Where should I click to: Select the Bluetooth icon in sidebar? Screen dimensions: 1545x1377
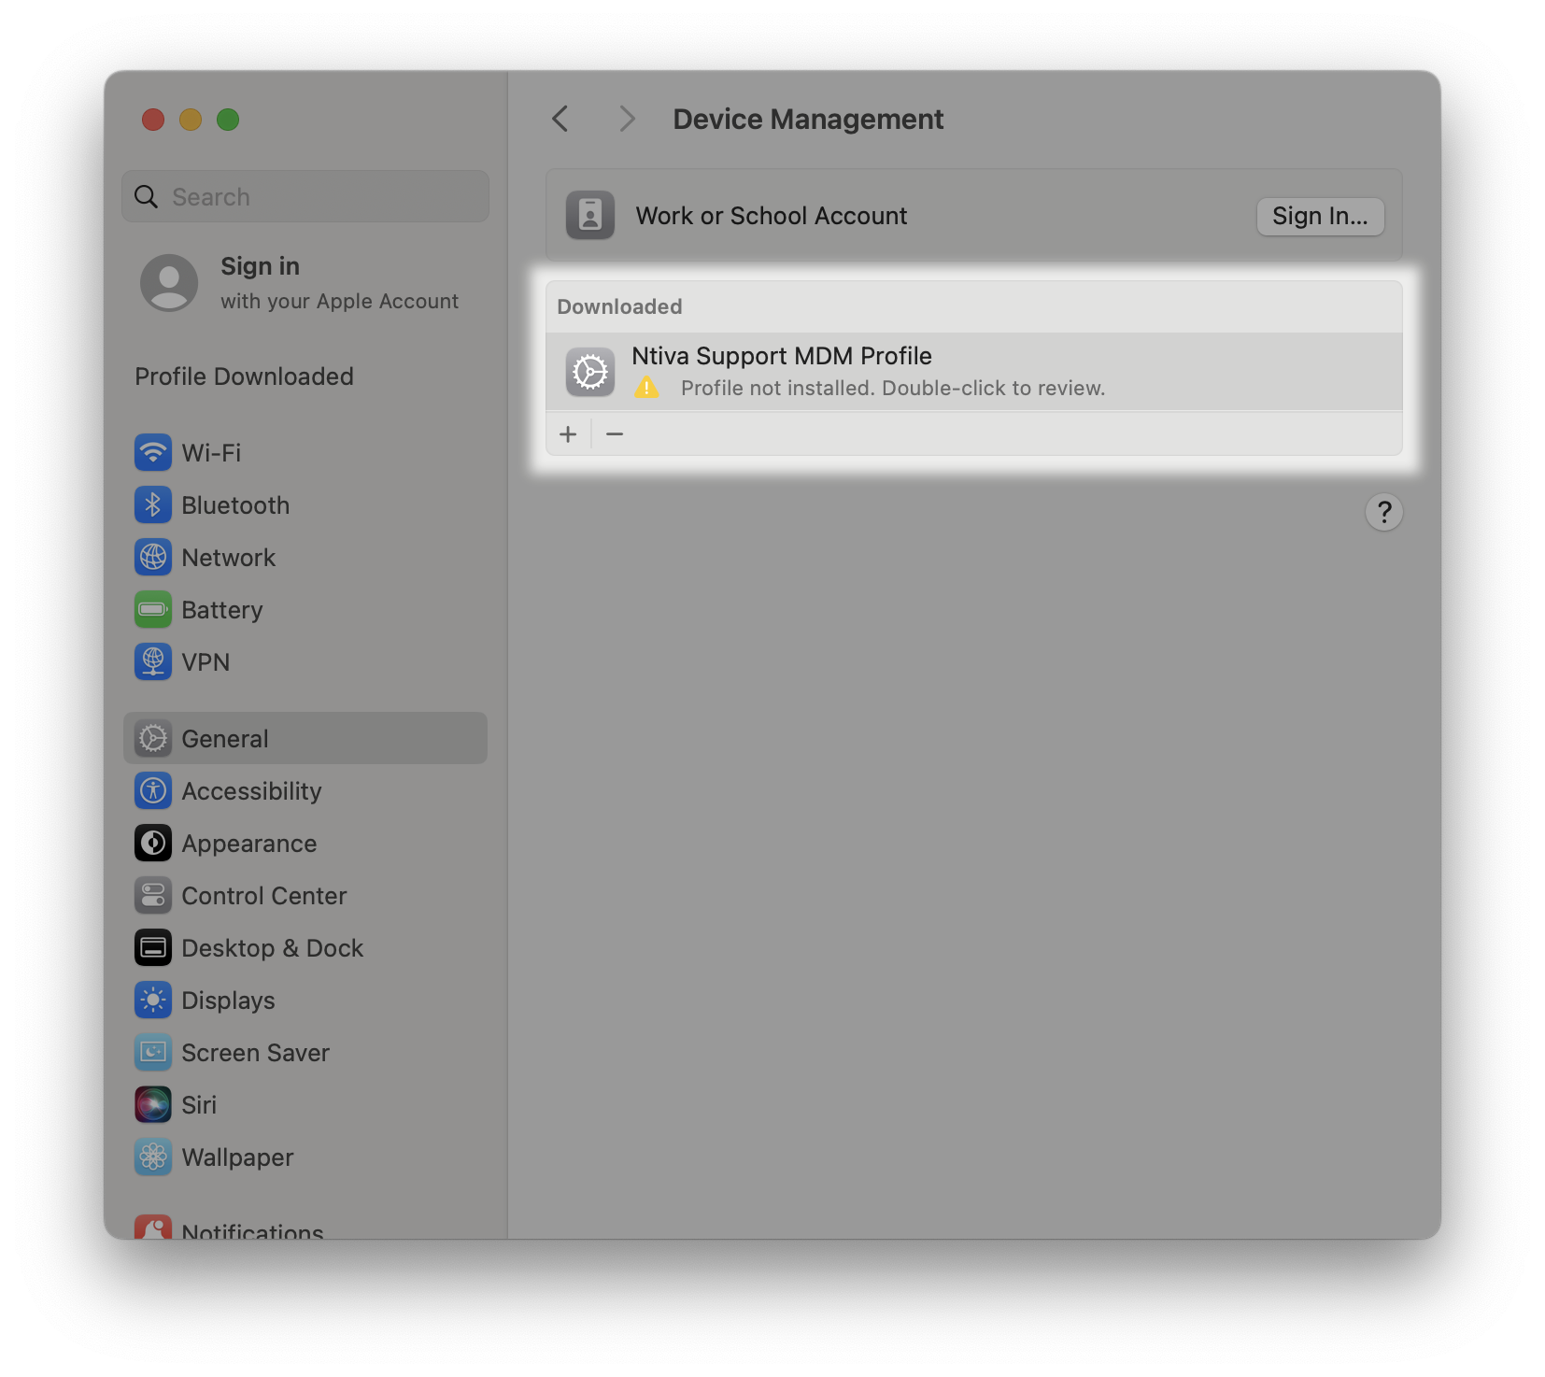click(x=153, y=505)
